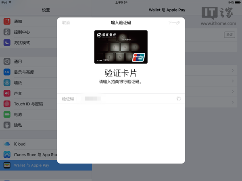Tap the 墙纸 wallpaper icon

click(7, 82)
